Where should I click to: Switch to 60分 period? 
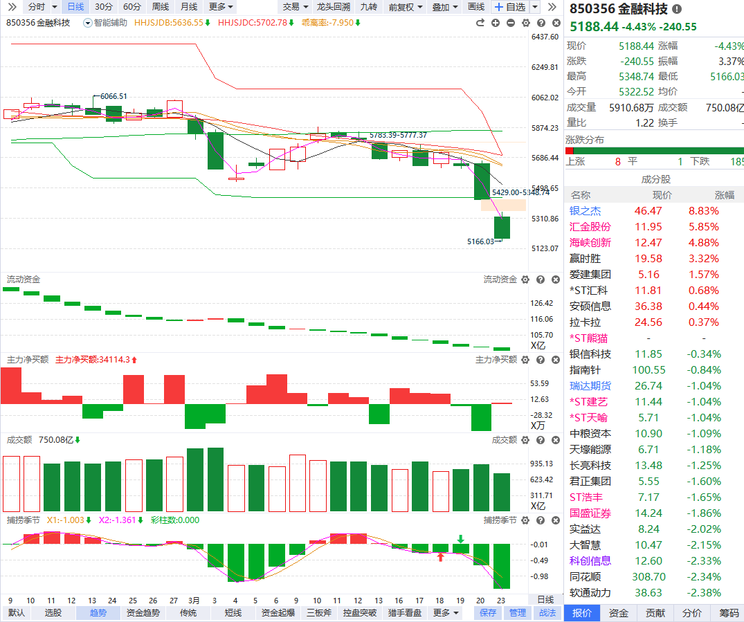[x=132, y=7]
